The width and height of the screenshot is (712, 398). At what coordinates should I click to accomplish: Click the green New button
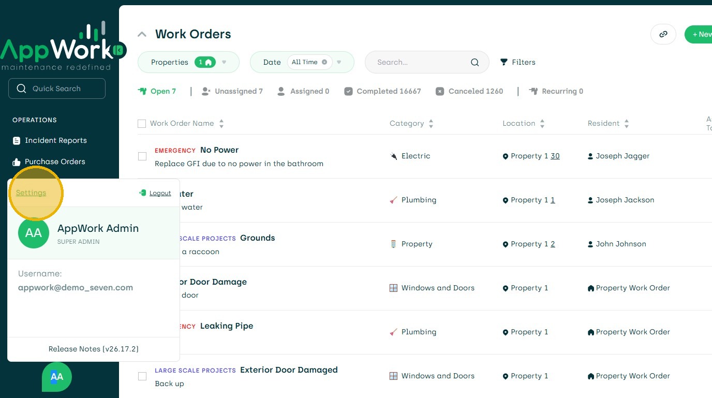click(x=699, y=35)
